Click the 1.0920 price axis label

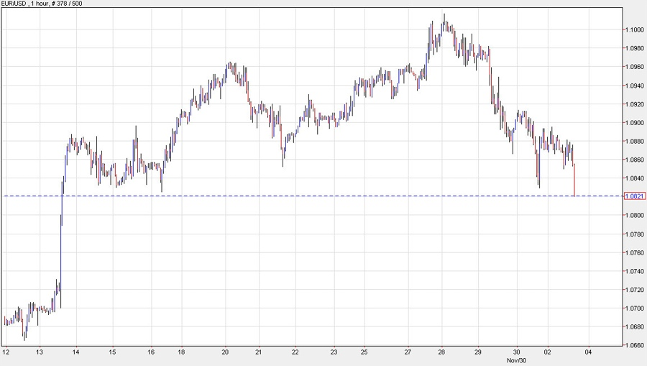coord(635,104)
